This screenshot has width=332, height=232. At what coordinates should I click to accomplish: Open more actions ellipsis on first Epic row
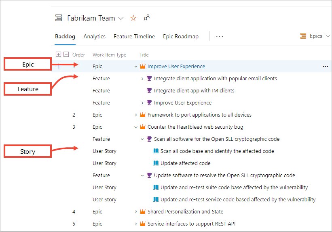tap(325, 67)
